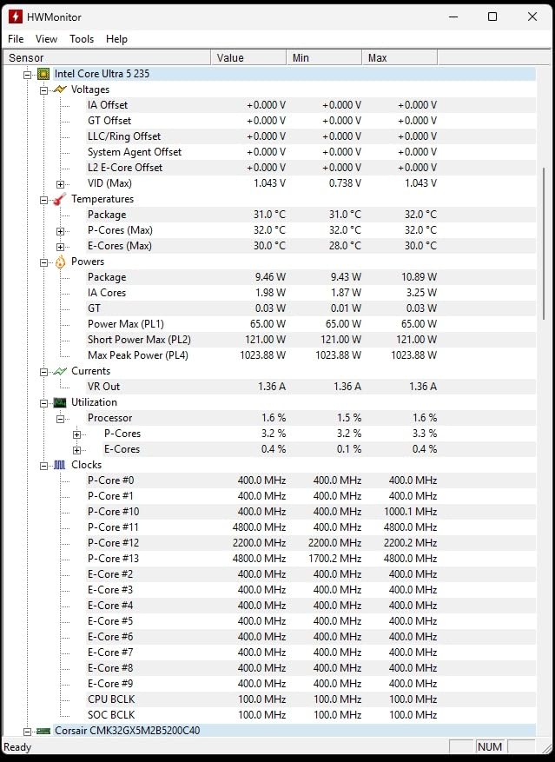555x762 pixels.
Task: Expand the VID (Max) entry
Action: coord(60,183)
